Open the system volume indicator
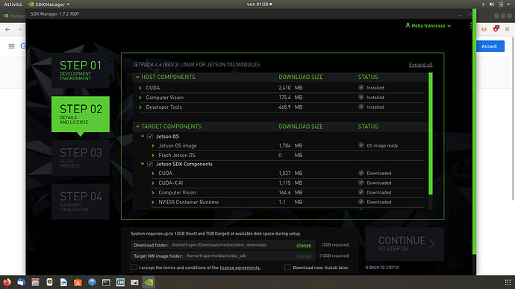This screenshot has height=289, width=515. [492, 4]
